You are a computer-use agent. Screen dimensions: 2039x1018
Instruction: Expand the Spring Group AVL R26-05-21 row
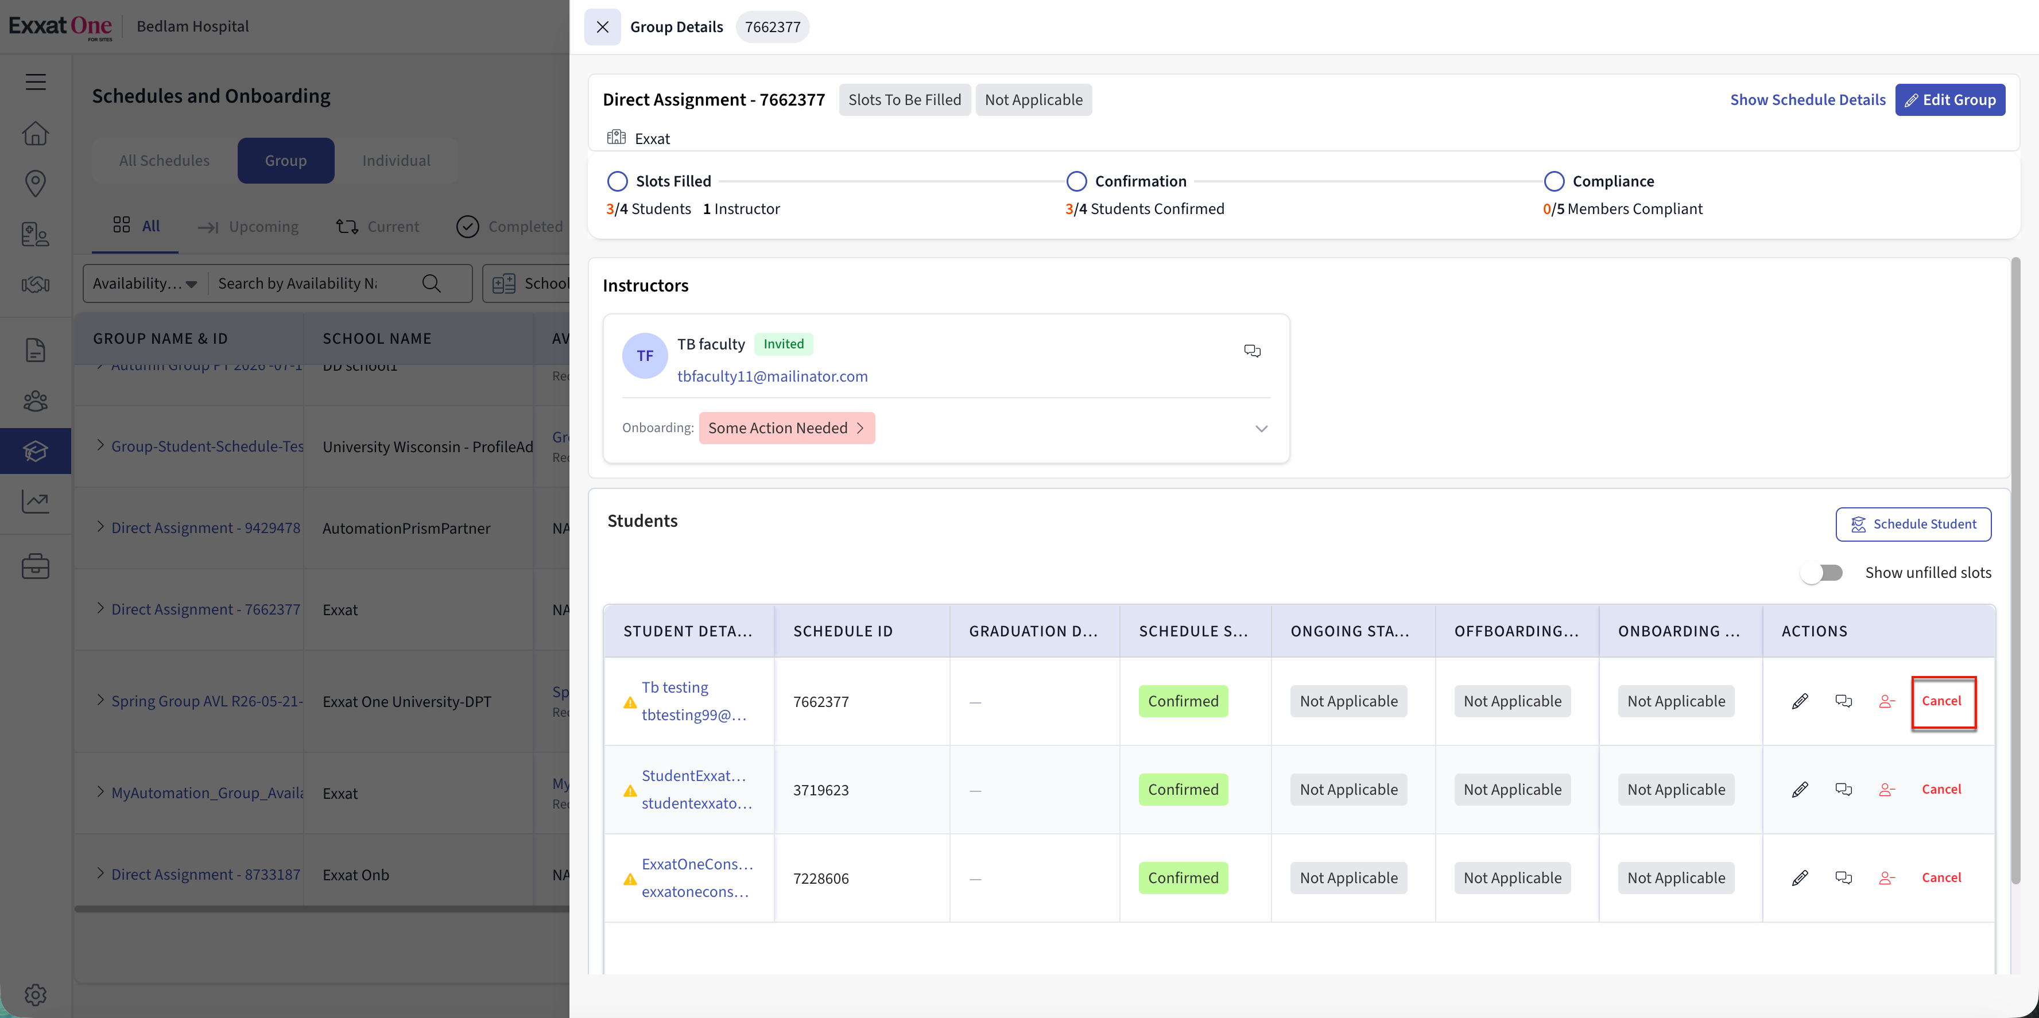100,700
